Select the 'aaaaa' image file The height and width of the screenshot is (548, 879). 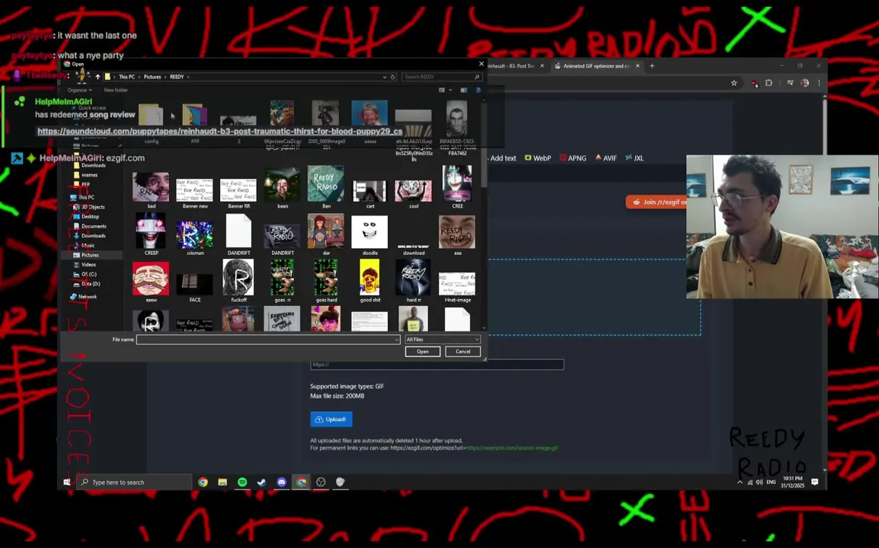369,122
